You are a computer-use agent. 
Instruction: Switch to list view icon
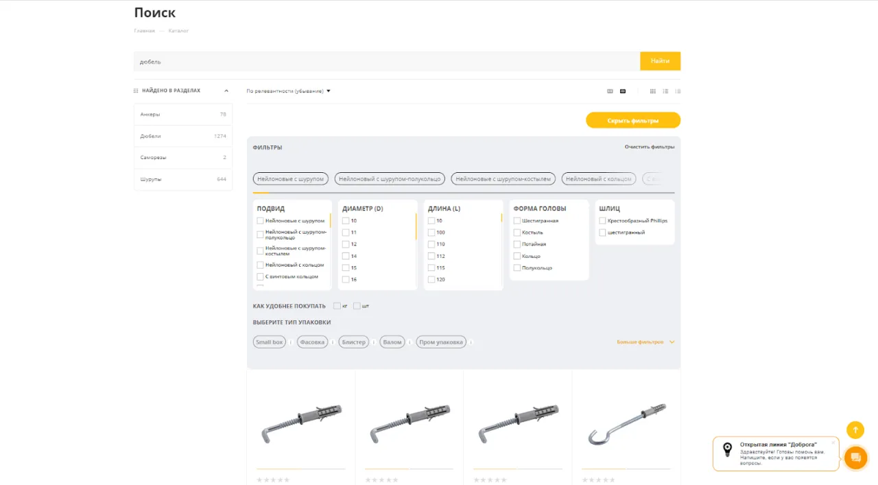coord(665,91)
